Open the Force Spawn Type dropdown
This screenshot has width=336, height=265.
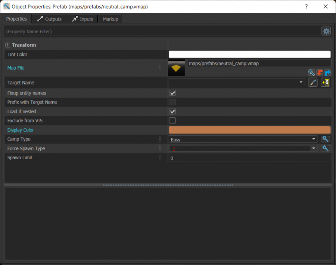point(314,148)
